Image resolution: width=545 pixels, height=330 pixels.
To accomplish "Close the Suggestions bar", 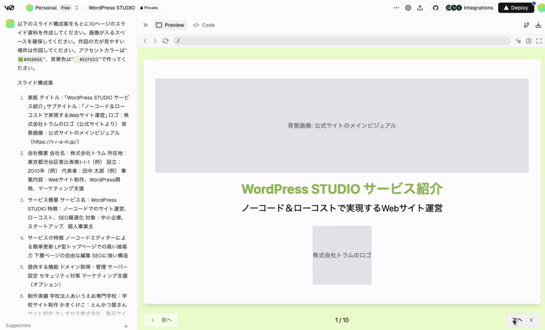I will 126,326.
